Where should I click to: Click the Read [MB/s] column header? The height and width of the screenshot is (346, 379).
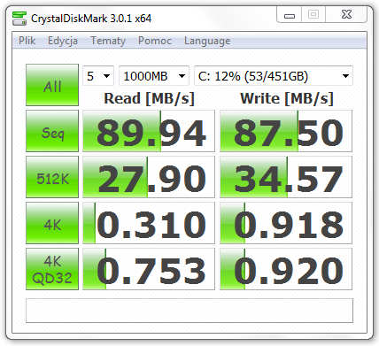click(149, 98)
